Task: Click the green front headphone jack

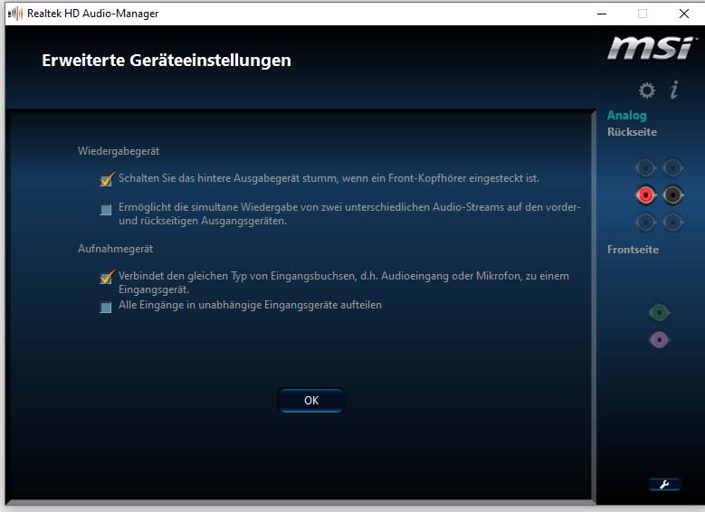Action: [659, 312]
